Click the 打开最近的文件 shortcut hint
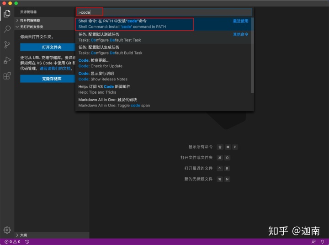The width and height of the screenshot is (329, 245). [x=207, y=168]
